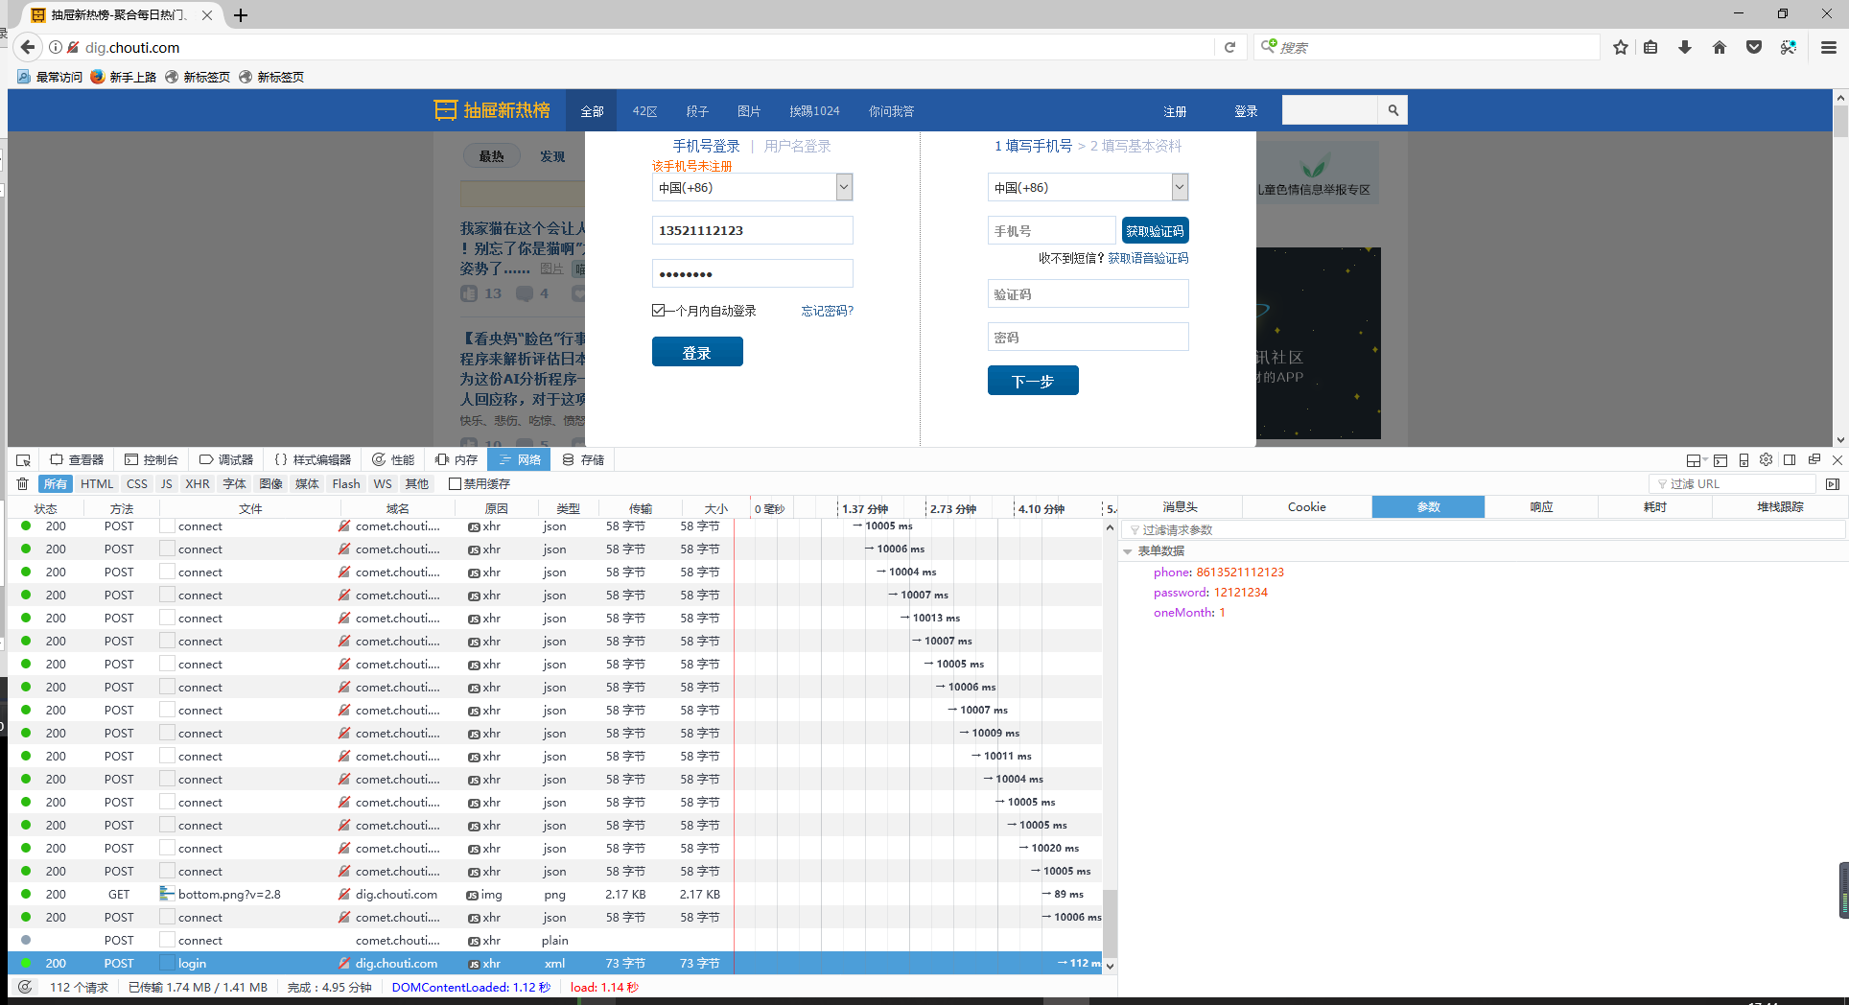Open the Firefox hamburger menu
Image resolution: width=1849 pixels, height=1005 pixels.
(1829, 47)
